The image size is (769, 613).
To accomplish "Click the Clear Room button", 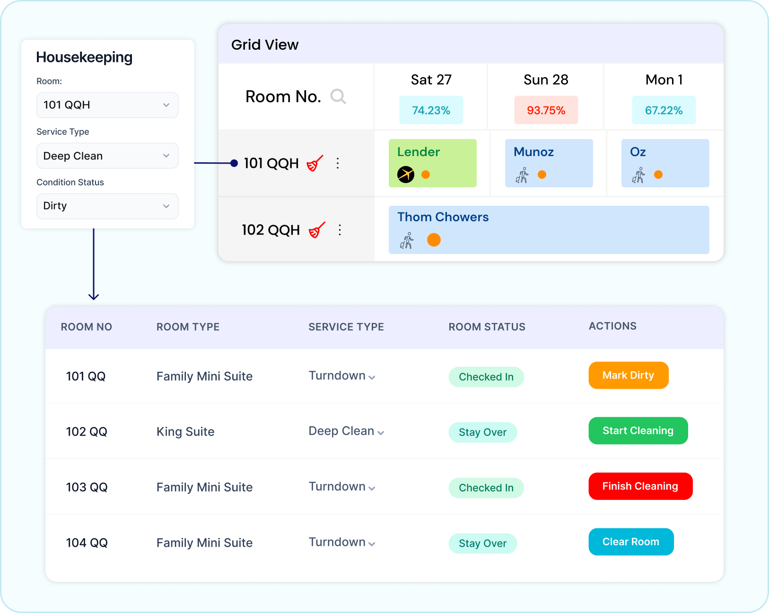I will (x=631, y=542).
